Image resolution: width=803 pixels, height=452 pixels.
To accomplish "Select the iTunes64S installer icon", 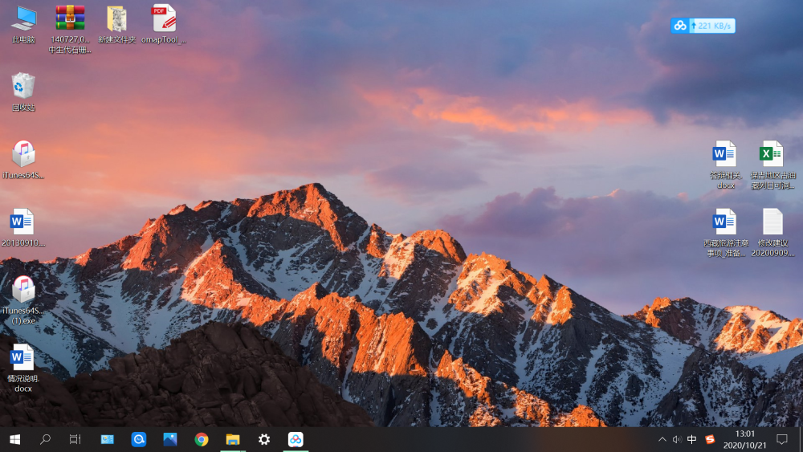I will click(23, 160).
